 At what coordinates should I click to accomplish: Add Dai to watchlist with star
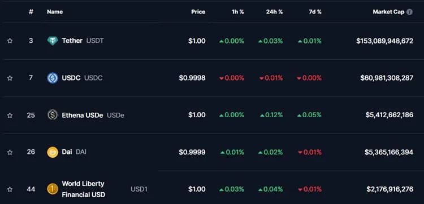pos(10,153)
